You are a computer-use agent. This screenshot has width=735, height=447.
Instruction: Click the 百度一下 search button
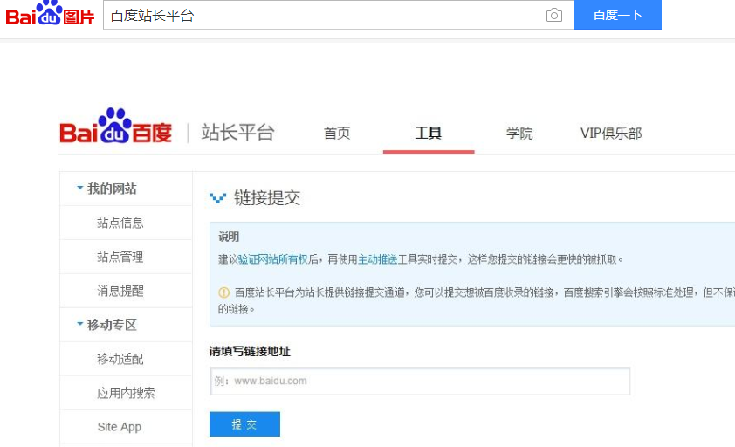pos(618,15)
